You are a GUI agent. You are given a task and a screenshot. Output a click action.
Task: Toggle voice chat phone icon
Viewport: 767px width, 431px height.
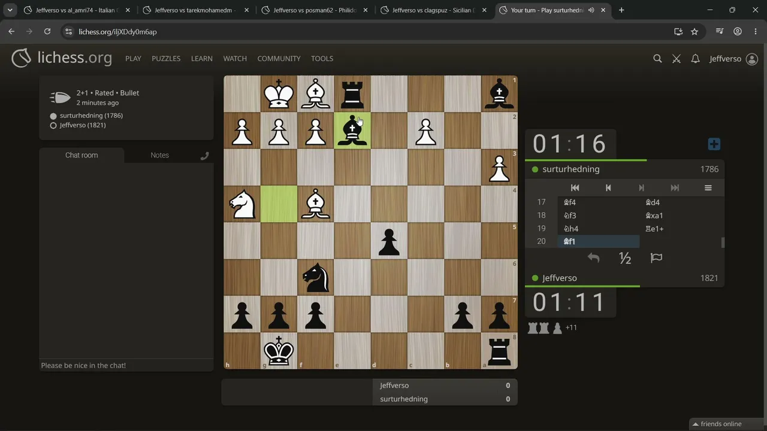pos(204,156)
